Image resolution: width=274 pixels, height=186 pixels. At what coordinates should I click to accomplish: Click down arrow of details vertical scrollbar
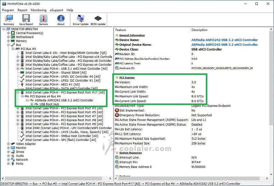click(x=271, y=174)
